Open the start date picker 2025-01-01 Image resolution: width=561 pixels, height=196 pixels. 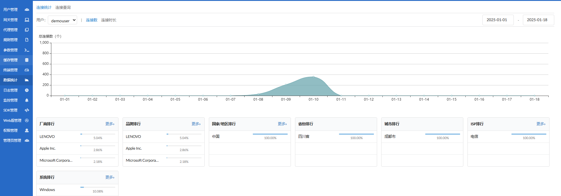(498, 20)
